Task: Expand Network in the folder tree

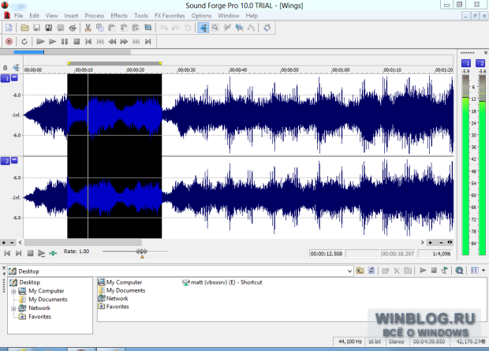Action: 13,308
